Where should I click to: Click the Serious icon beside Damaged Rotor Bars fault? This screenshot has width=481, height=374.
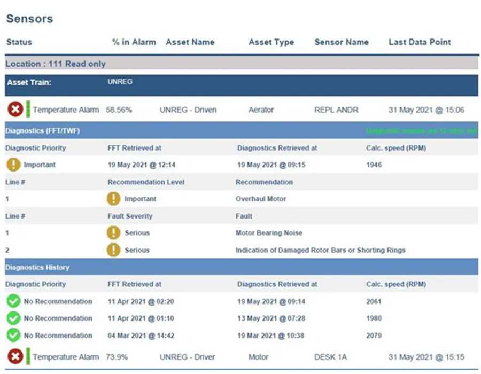113,250
